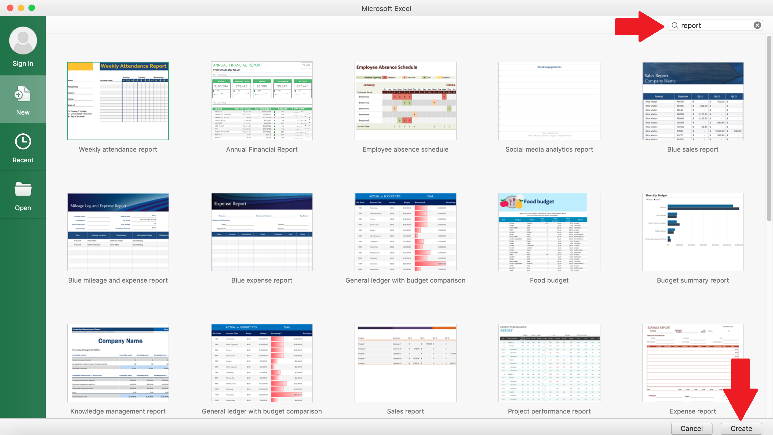Click the Create button
Viewport: 773px width, 435px height.
tap(742, 428)
